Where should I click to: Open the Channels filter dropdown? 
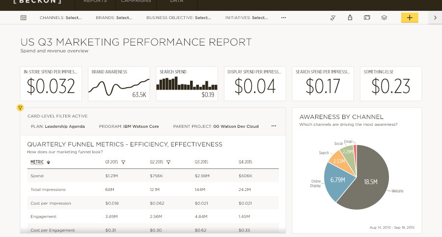[x=60, y=18]
